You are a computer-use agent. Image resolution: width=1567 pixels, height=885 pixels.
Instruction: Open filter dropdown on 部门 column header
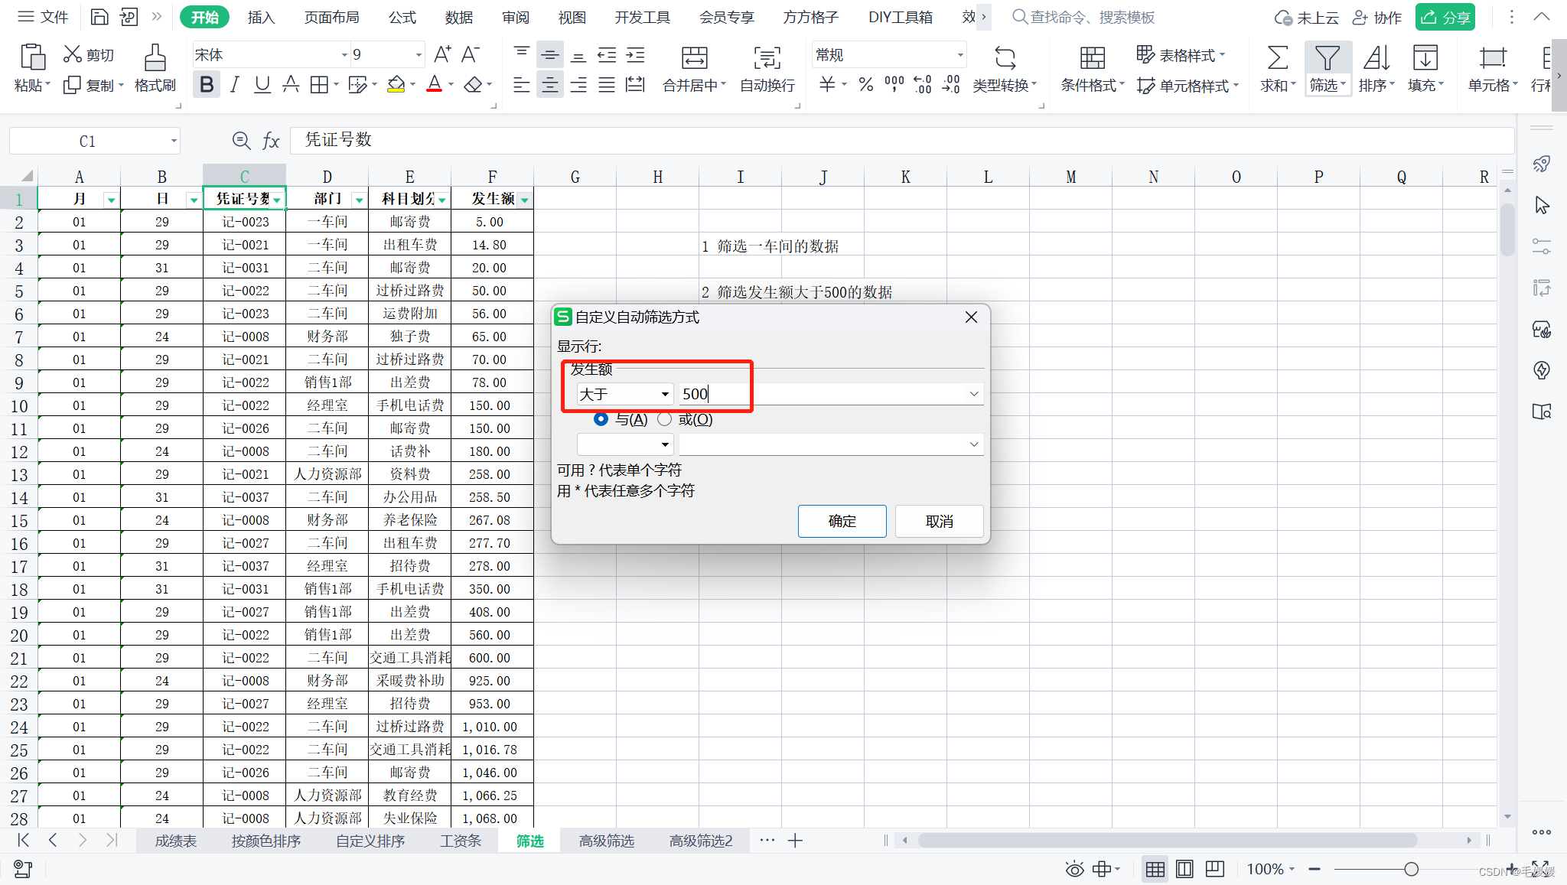click(359, 200)
